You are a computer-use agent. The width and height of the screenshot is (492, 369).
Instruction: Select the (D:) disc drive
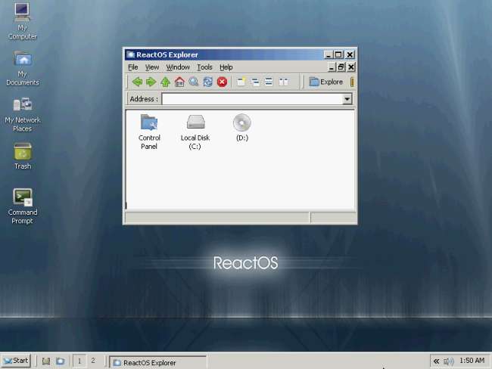(x=242, y=128)
